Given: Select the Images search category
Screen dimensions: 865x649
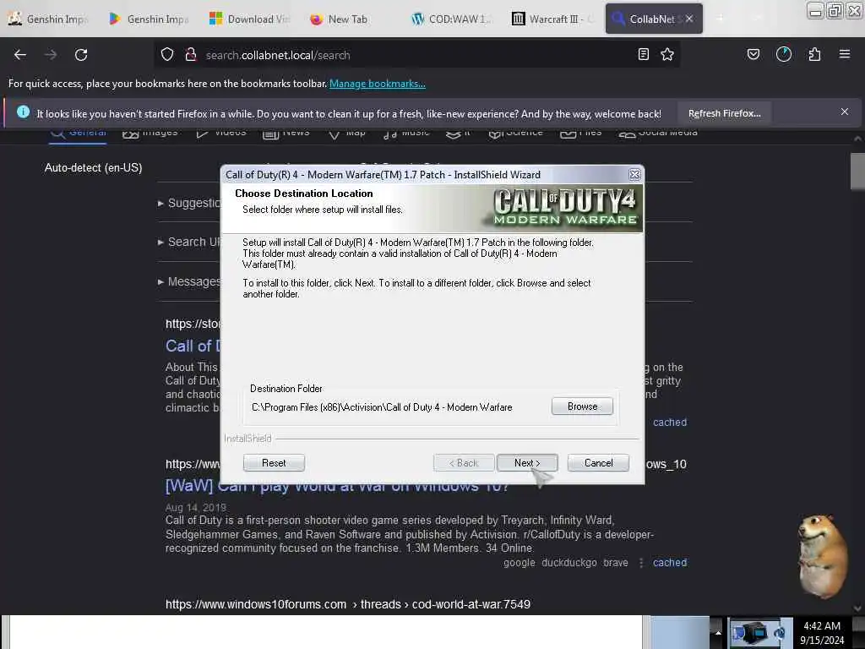Looking at the screenshot, I should coord(150,134).
